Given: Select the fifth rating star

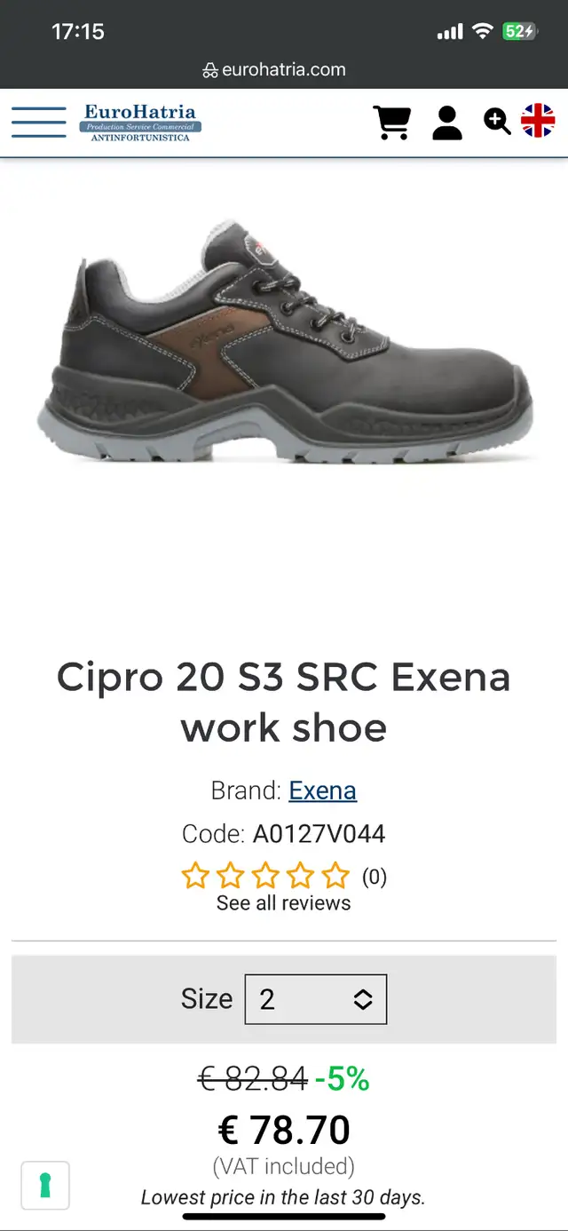Looking at the screenshot, I should (x=335, y=877).
